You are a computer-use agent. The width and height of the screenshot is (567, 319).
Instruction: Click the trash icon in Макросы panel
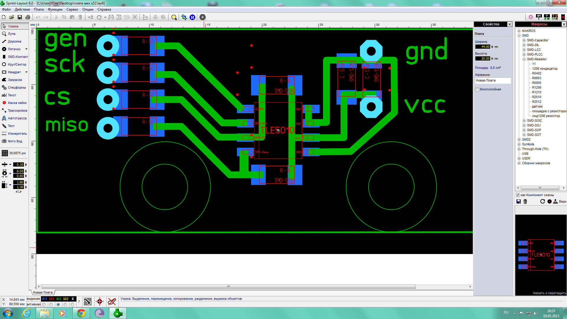pyautogui.click(x=525, y=201)
